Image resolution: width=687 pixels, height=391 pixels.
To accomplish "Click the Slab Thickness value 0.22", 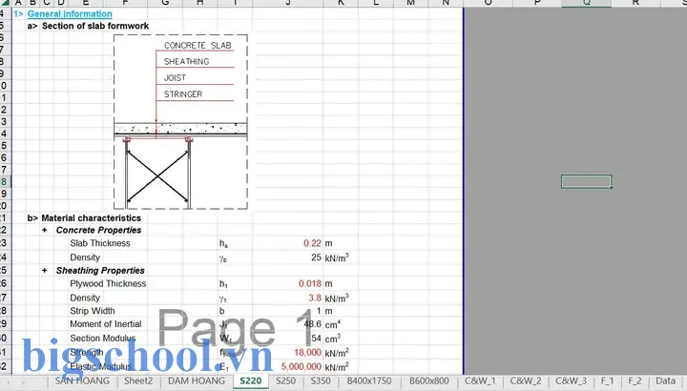I will [x=312, y=243].
